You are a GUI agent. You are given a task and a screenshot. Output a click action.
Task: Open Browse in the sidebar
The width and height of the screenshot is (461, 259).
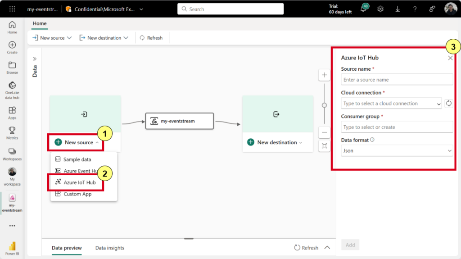12,68
